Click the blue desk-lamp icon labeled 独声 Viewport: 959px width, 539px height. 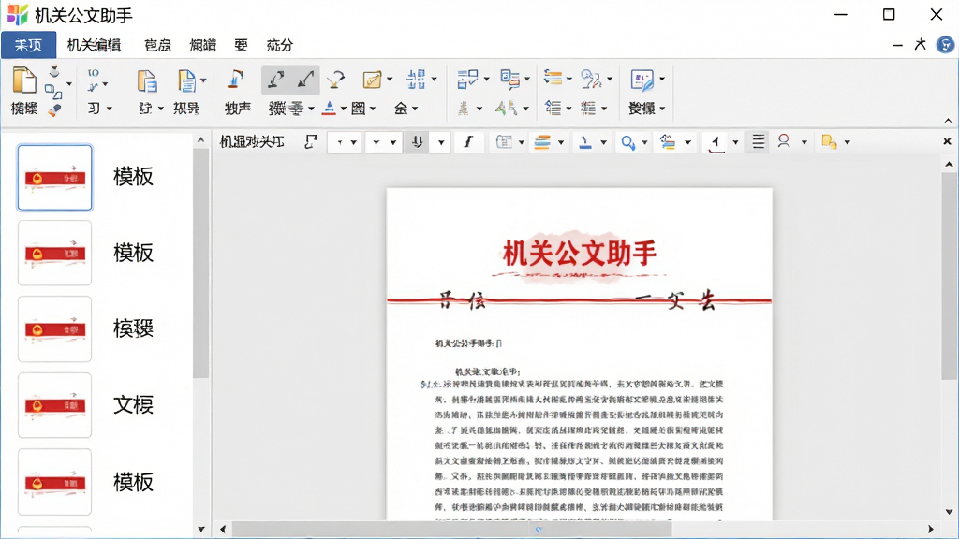click(x=235, y=80)
